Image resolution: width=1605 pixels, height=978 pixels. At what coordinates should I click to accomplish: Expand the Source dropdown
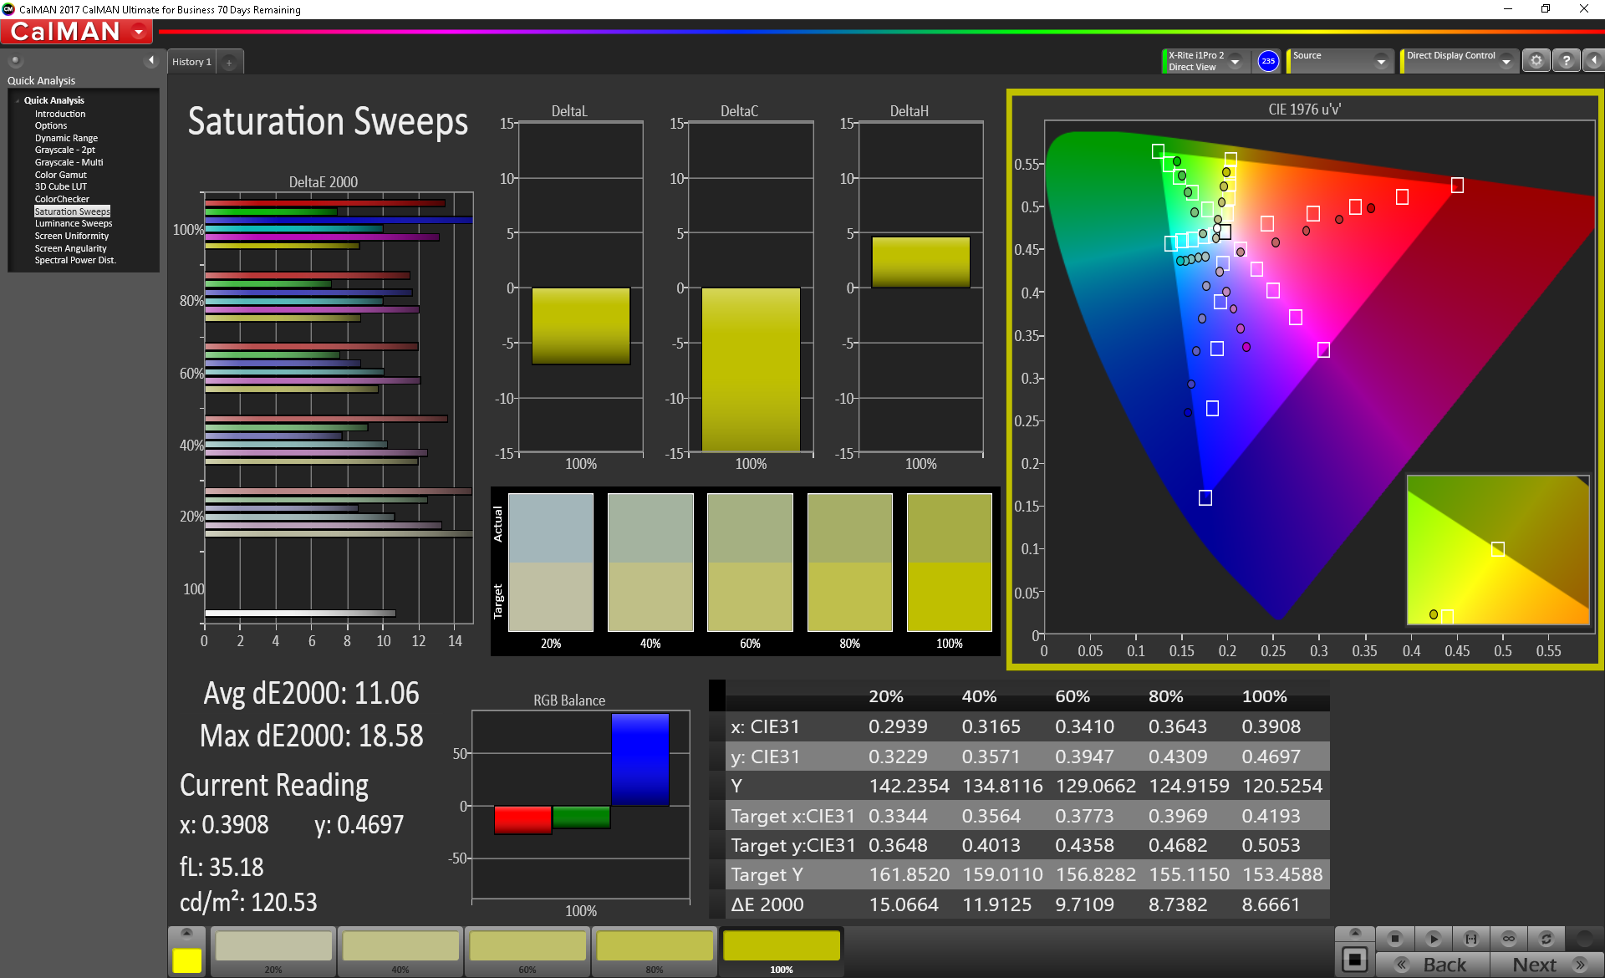coord(1381,62)
